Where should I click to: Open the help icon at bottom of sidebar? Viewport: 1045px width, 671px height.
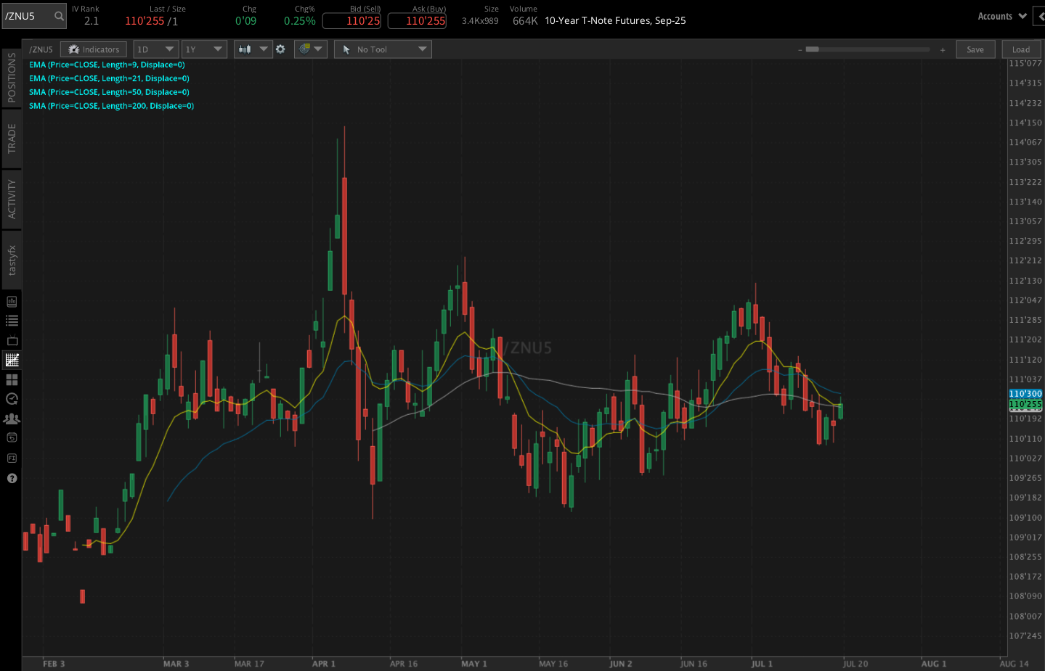point(11,478)
